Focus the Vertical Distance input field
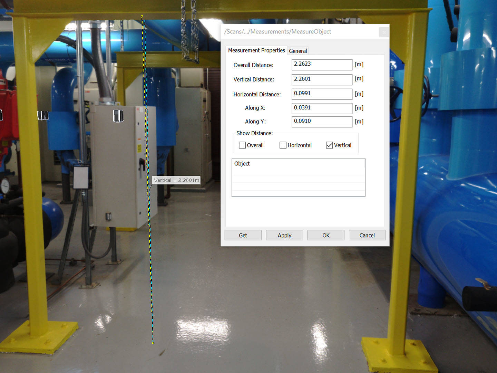This screenshot has height=373, width=497. click(322, 79)
